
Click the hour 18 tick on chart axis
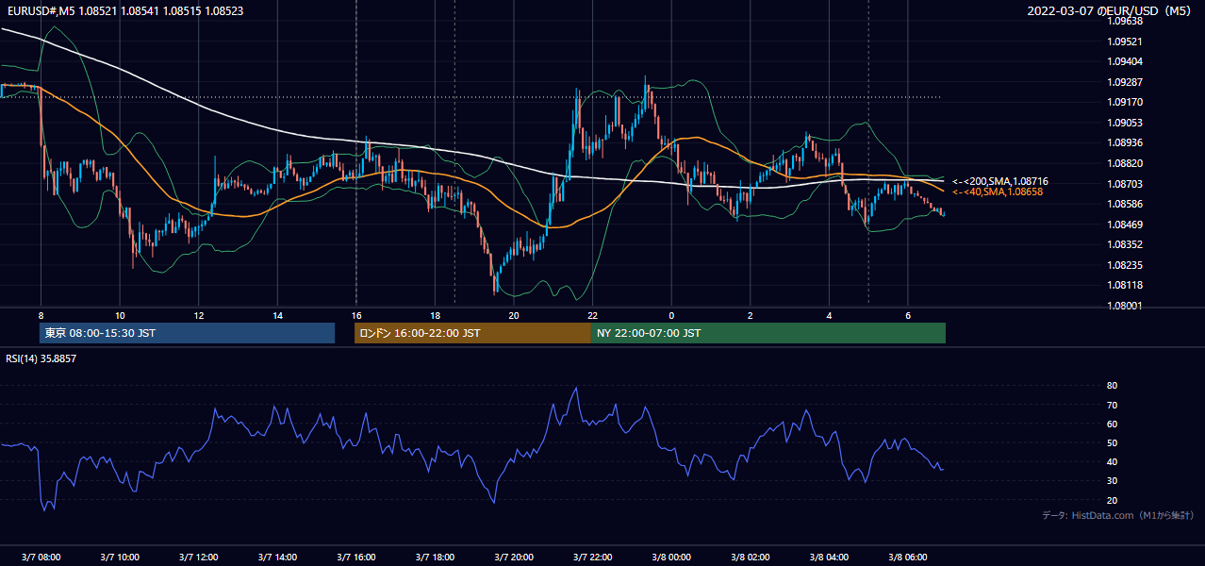435,315
